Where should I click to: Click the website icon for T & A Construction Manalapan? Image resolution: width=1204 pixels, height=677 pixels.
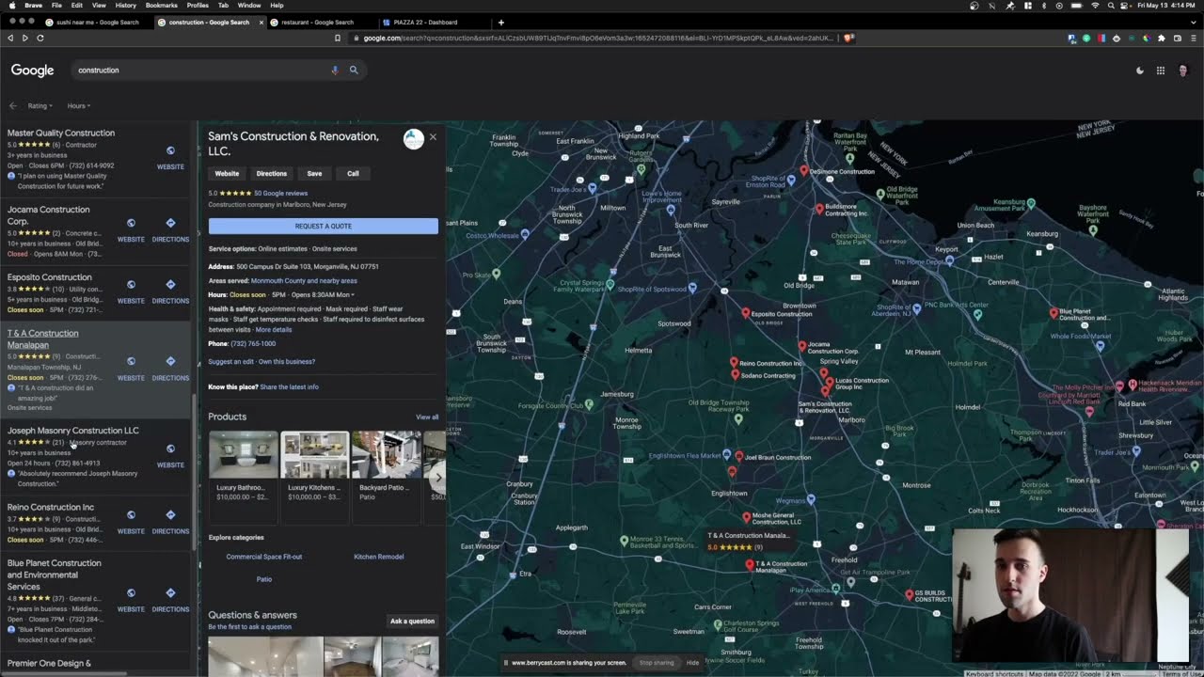click(x=131, y=362)
